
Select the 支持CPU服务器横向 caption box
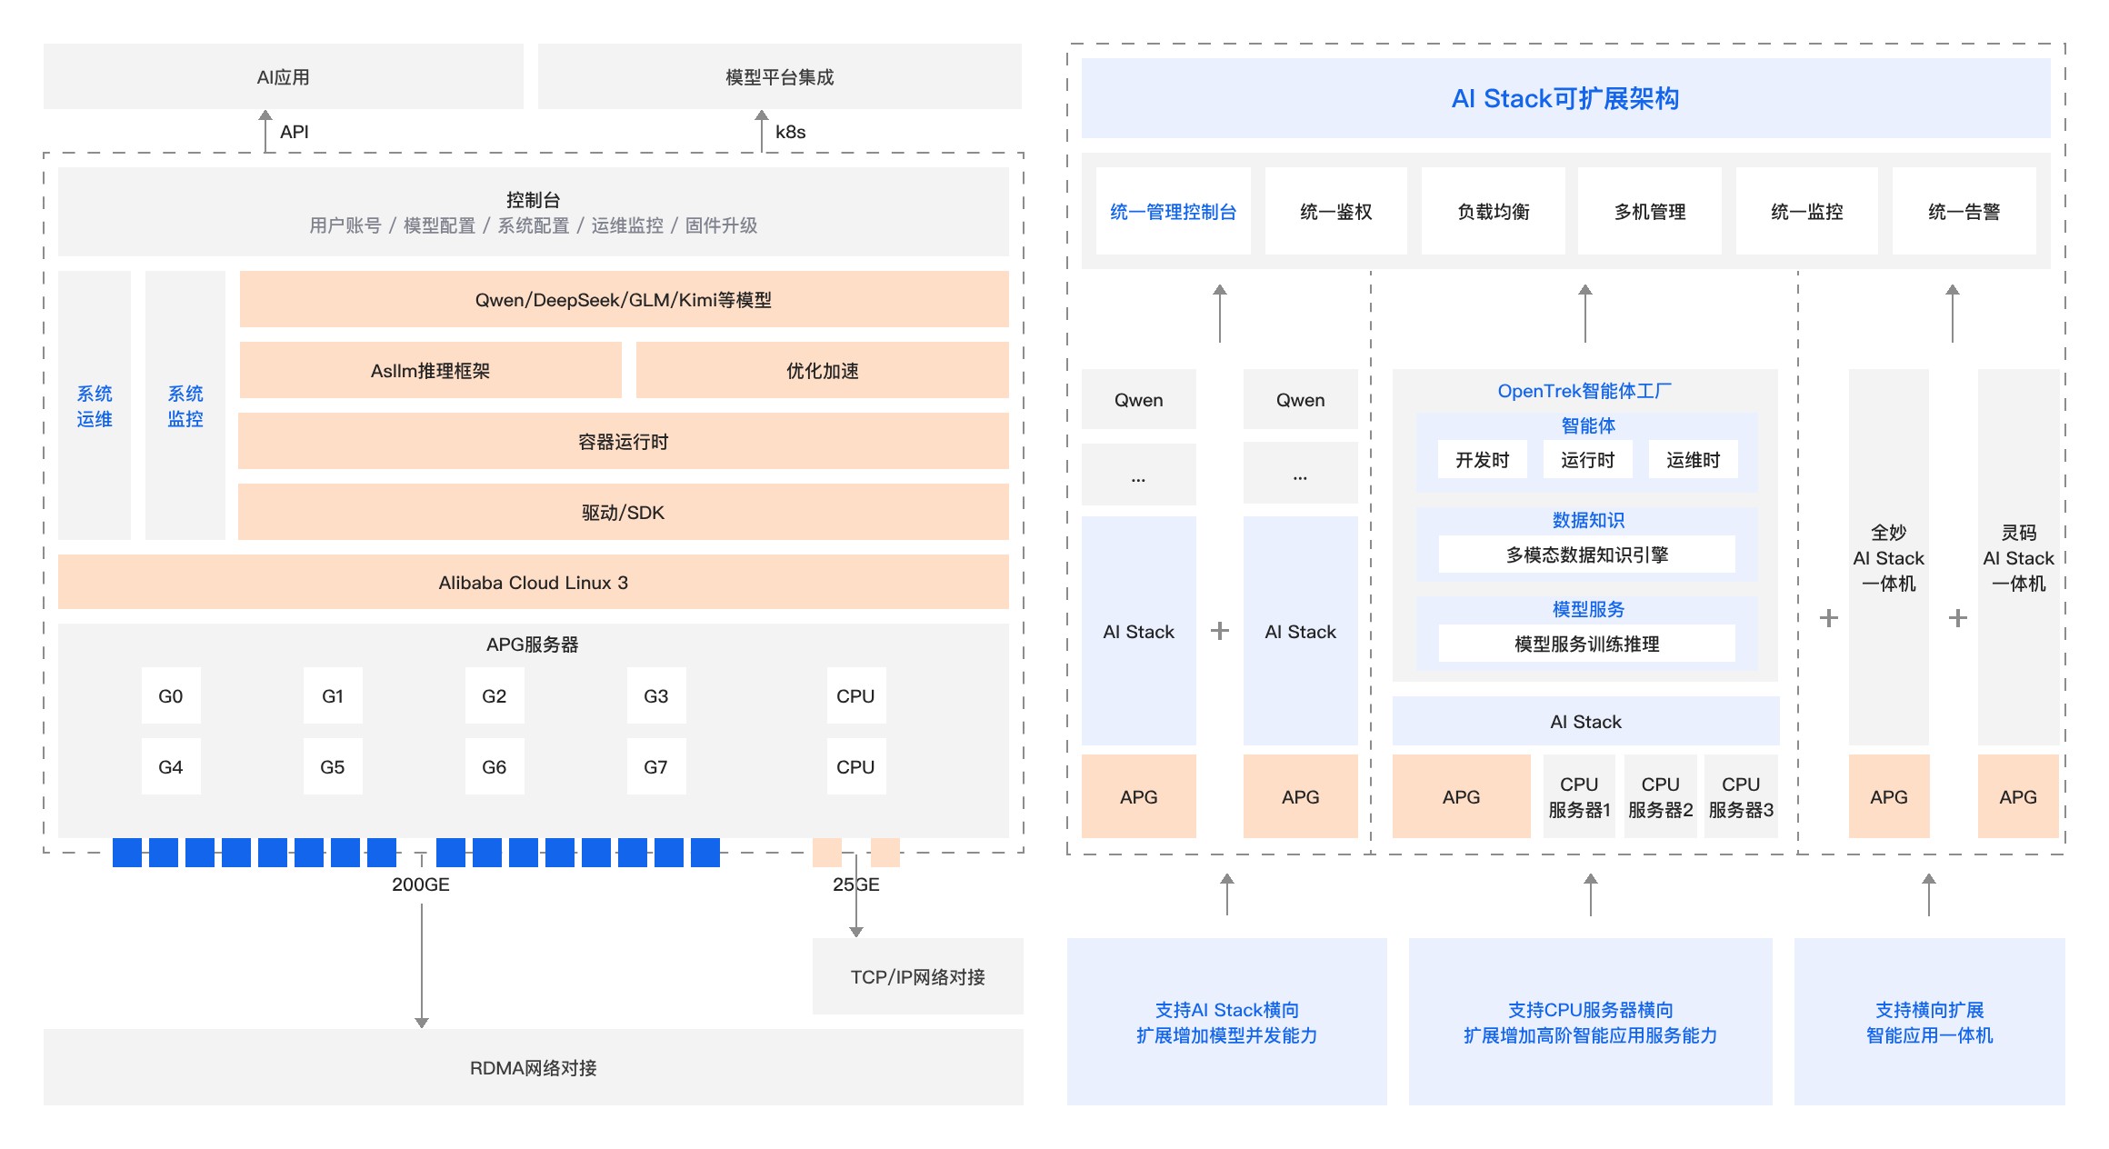(1591, 1022)
